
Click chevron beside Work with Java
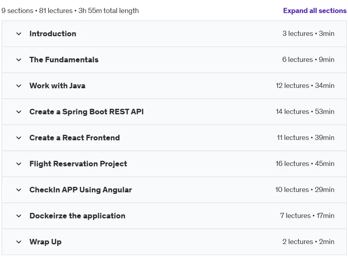(x=19, y=86)
